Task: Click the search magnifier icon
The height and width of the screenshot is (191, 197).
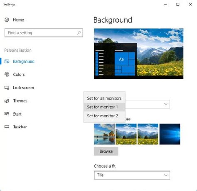Action: click(x=79, y=33)
